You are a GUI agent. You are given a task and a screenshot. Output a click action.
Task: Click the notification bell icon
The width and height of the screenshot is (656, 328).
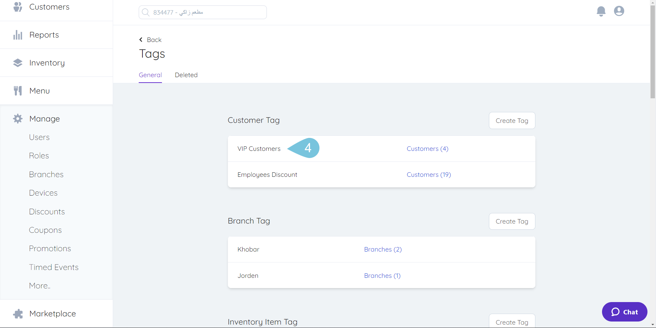click(601, 11)
